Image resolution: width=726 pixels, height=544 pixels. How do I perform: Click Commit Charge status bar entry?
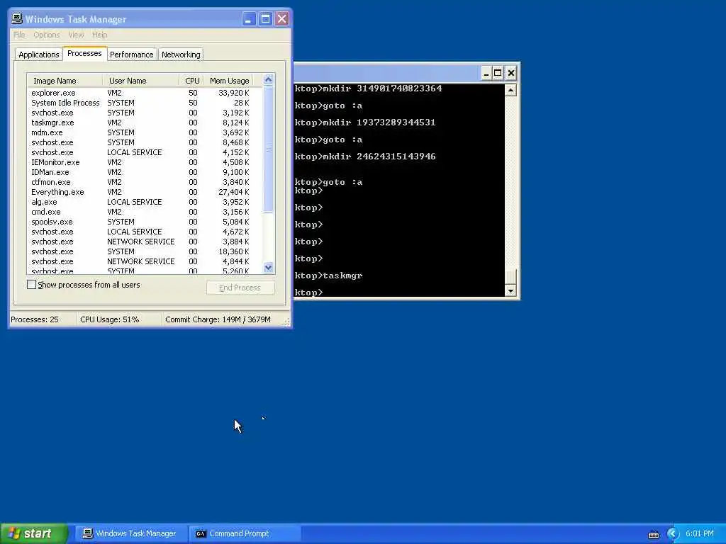218,319
